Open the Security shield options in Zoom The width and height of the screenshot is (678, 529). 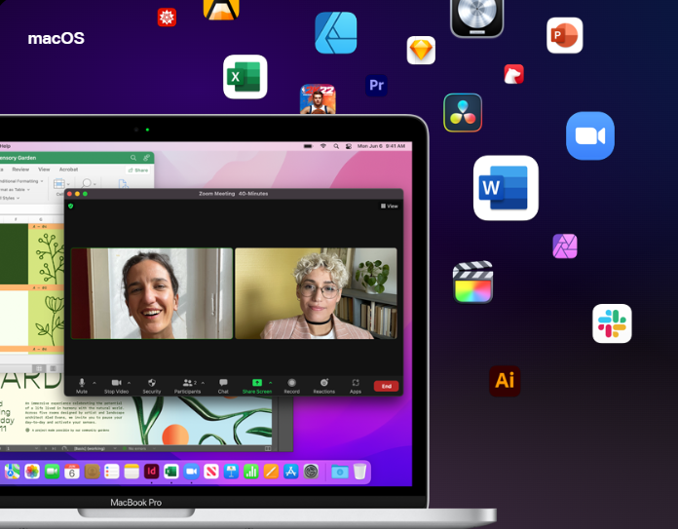(x=152, y=386)
